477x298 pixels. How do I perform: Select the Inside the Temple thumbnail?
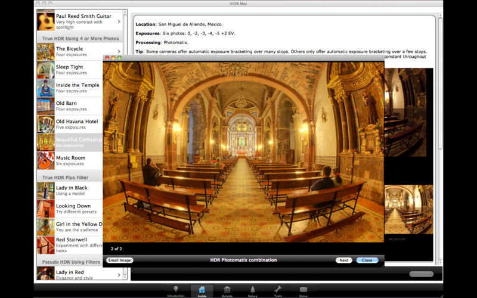46,88
